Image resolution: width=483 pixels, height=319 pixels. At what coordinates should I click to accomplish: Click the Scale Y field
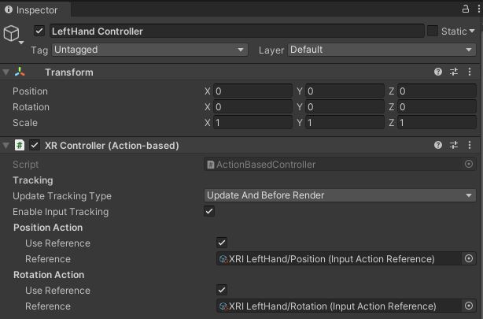click(x=345, y=122)
